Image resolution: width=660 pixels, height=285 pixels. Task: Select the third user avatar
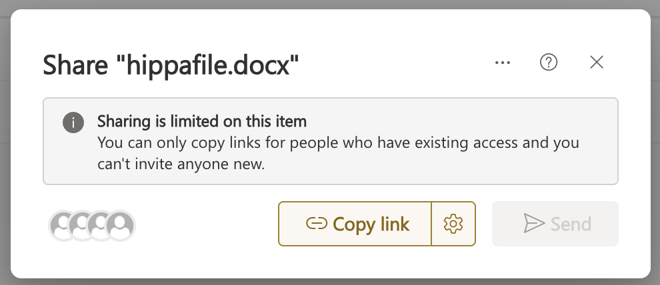tap(100, 226)
